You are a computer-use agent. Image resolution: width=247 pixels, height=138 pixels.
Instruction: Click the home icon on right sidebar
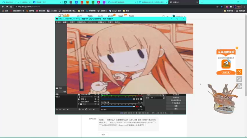(239, 79)
